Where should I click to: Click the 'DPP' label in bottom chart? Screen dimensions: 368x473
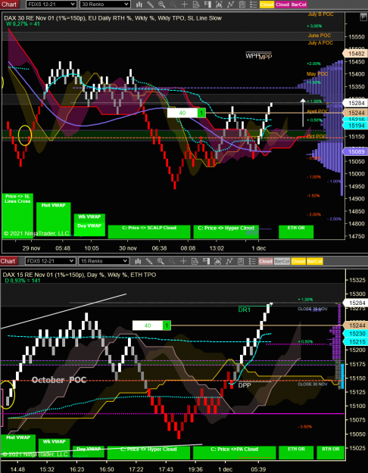click(245, 385)
